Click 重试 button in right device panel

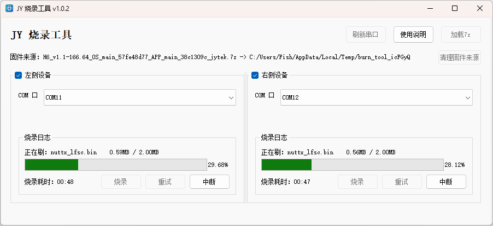[402, 182]
